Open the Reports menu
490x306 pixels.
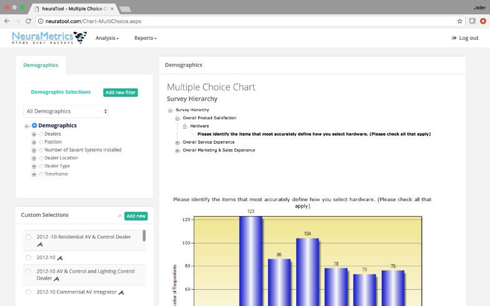point(145,38)
